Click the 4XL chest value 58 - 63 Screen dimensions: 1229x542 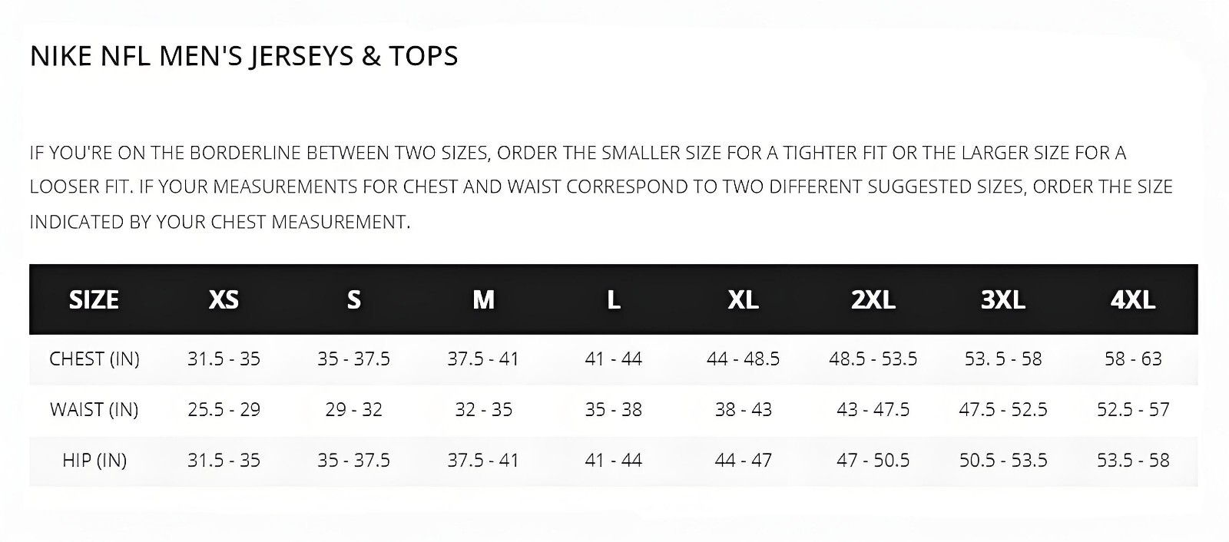1133,359
